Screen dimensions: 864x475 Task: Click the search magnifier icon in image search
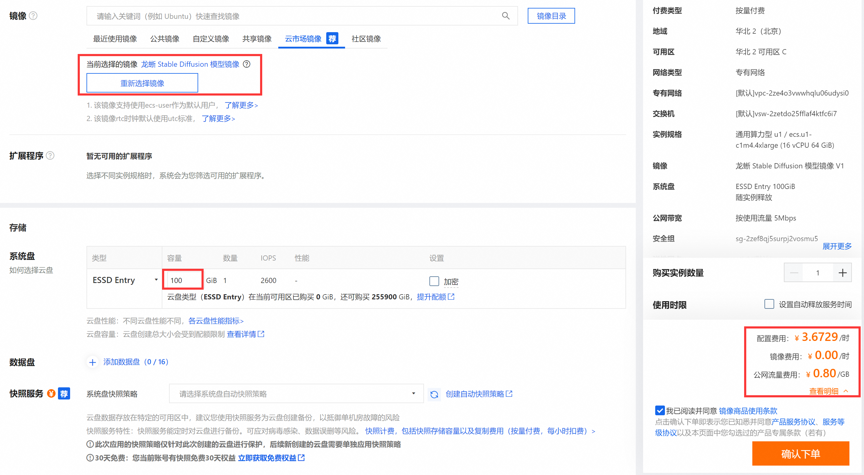[x=506, y=16]
